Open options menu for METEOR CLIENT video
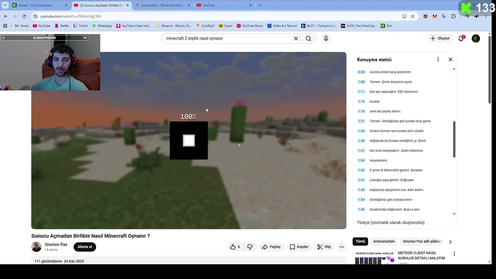Screen dimensions: 496x279 tap(454, 254)
